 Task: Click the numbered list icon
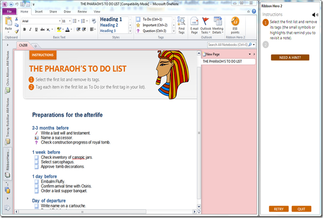coord(83,21)
